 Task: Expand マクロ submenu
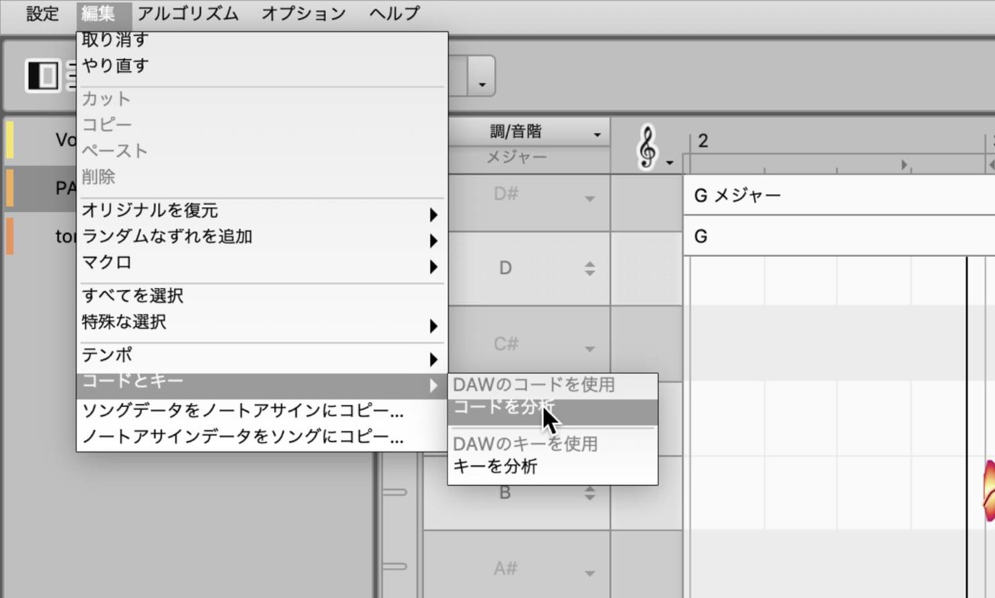pos(262,263)
